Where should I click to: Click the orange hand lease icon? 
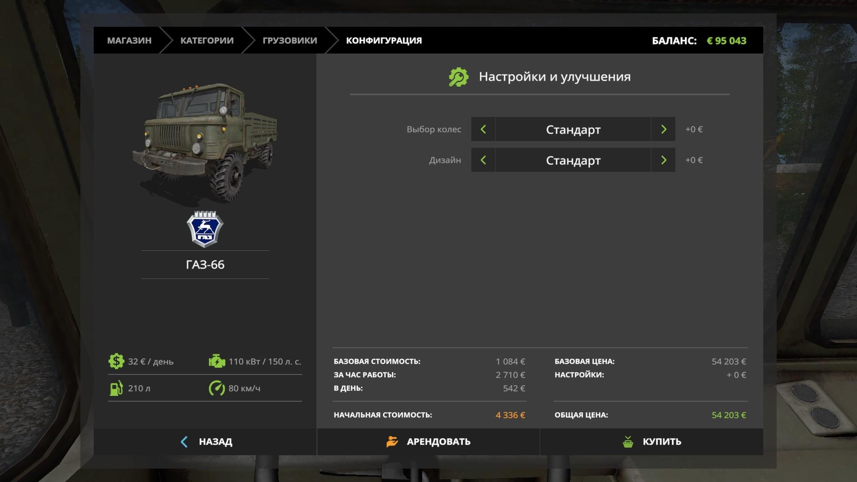tap(392, 442)
